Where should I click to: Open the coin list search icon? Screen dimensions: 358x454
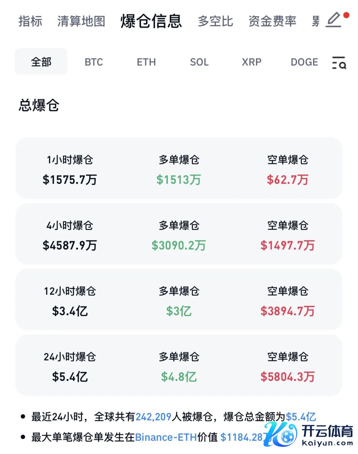pos(339,62)
